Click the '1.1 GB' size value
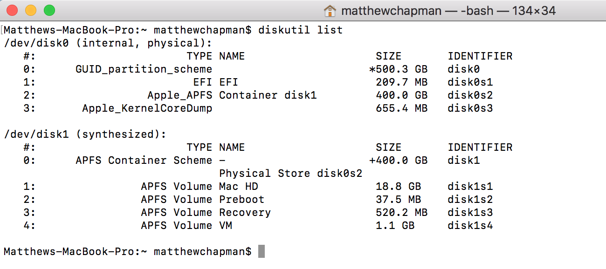606x269 pixels. tap(395, 226)
